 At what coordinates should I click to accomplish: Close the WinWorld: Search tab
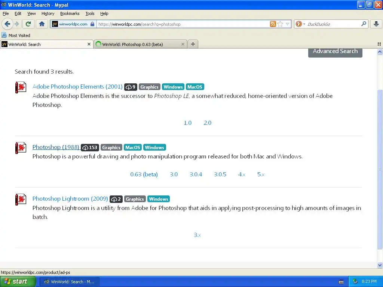coord(89,44)
